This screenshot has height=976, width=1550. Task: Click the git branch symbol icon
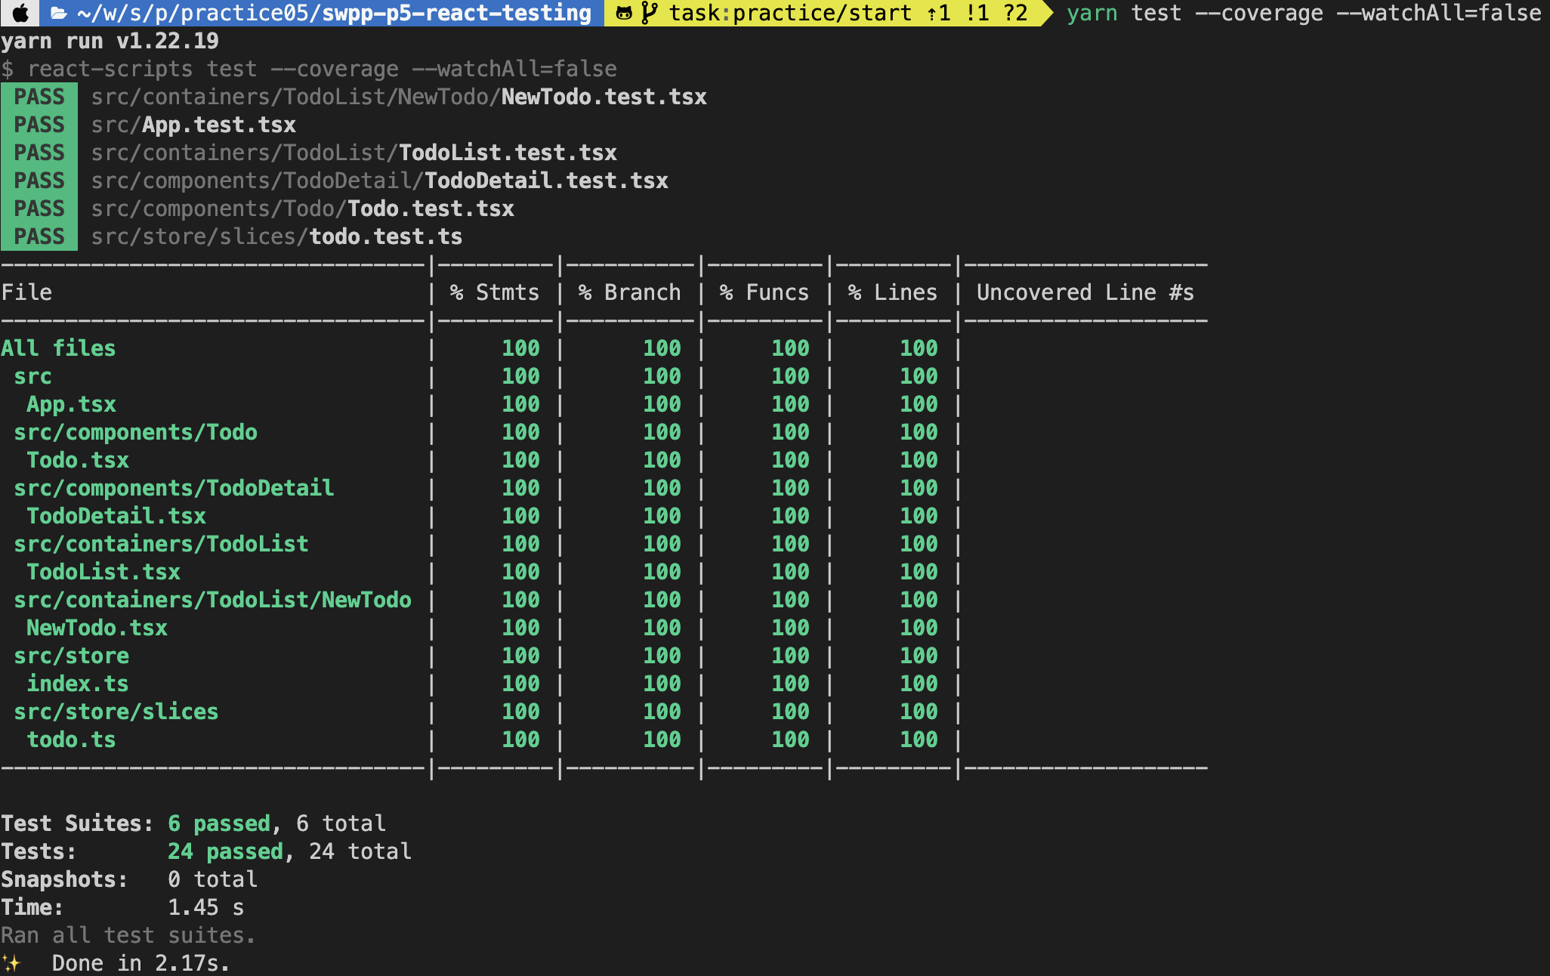pos(648,13)
